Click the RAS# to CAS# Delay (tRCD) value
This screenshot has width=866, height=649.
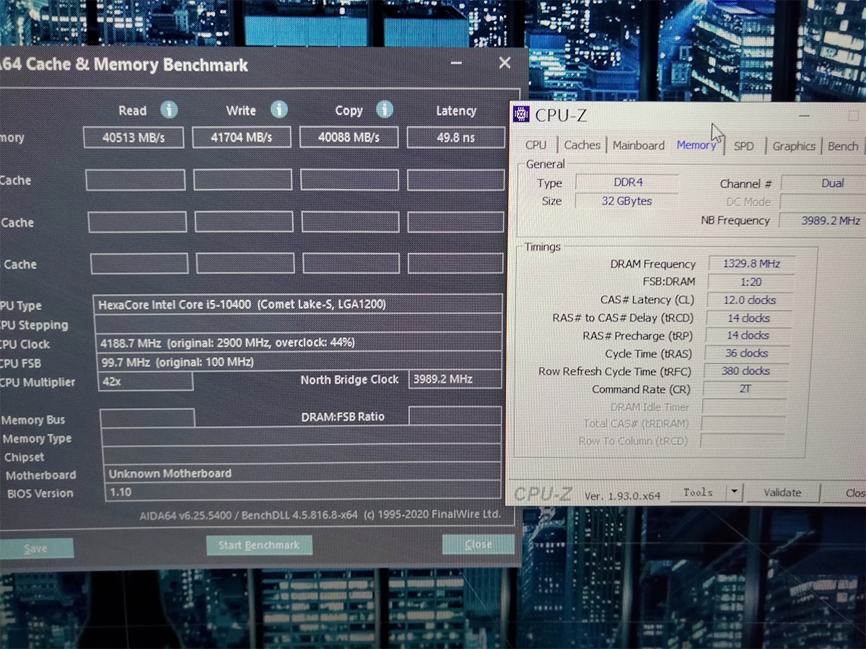[748, 318]
